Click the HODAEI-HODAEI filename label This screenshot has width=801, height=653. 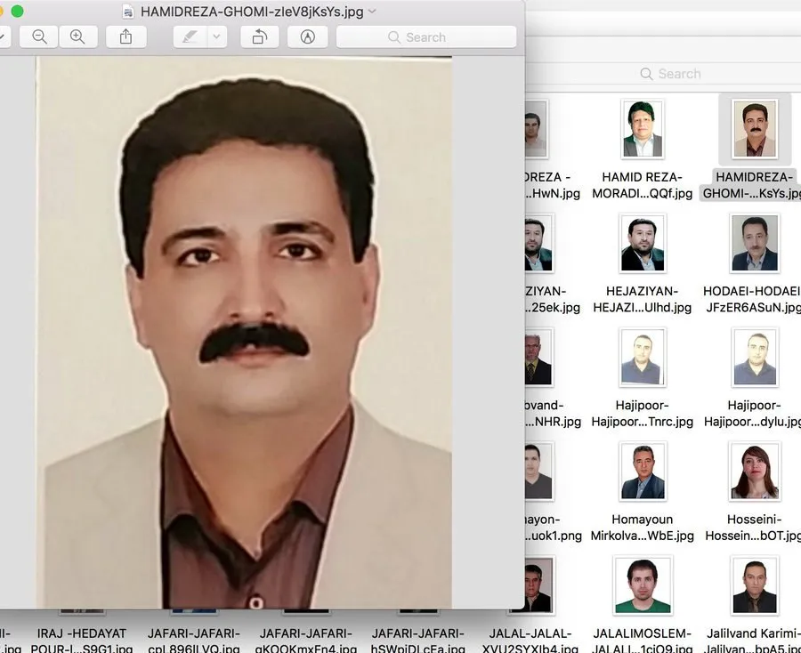point(752,299)
